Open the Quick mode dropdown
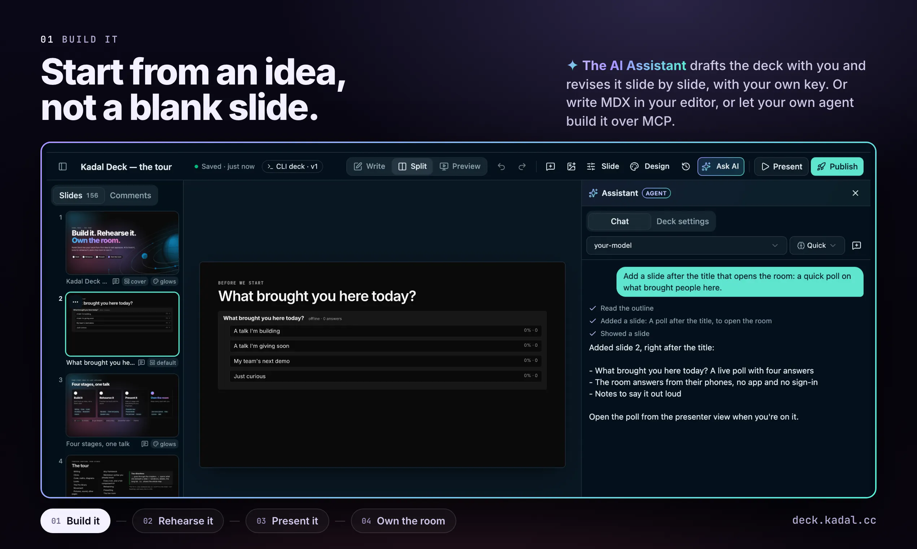The height and width of the screenshot is (549, 917). point(817,246)
